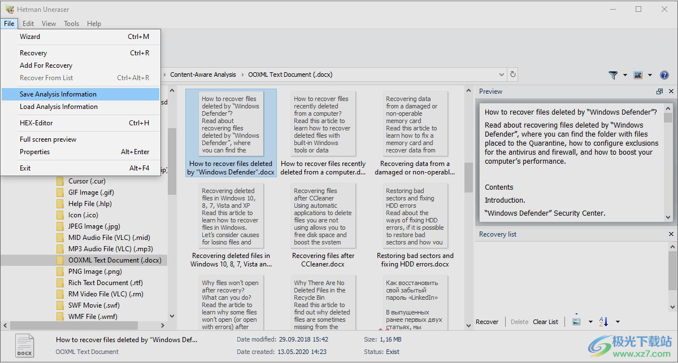Click the Recover button in Recovery list
The width and height of the screenshot is (678, 363).
click(x=487, y=322)
